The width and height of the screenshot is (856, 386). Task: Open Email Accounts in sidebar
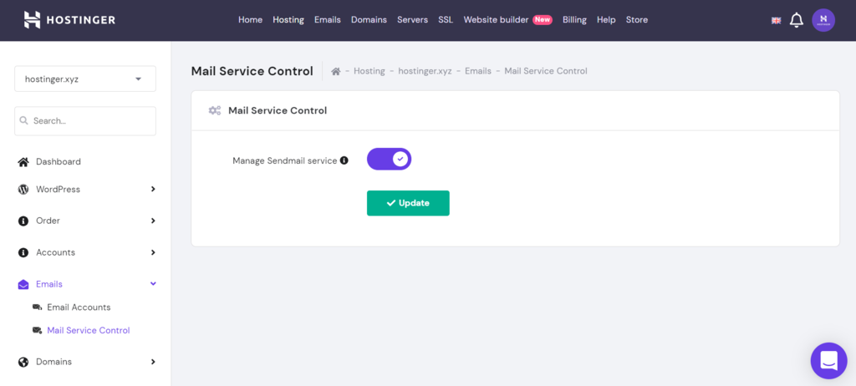[x=79, y=307]
